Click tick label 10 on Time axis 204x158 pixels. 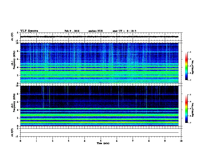(x=181, y=141)
